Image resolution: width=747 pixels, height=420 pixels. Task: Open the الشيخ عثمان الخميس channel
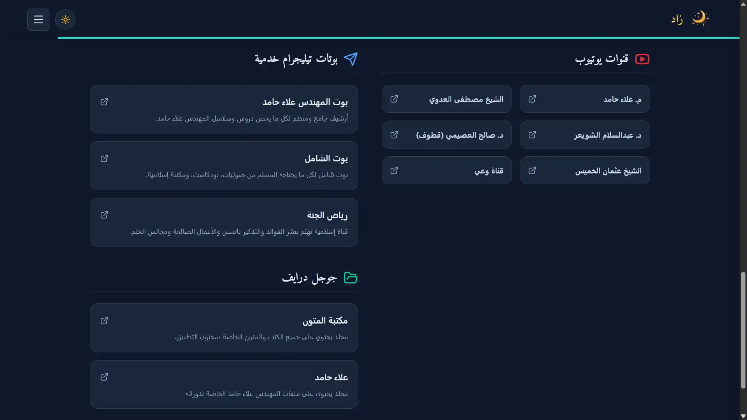point(585,170)
